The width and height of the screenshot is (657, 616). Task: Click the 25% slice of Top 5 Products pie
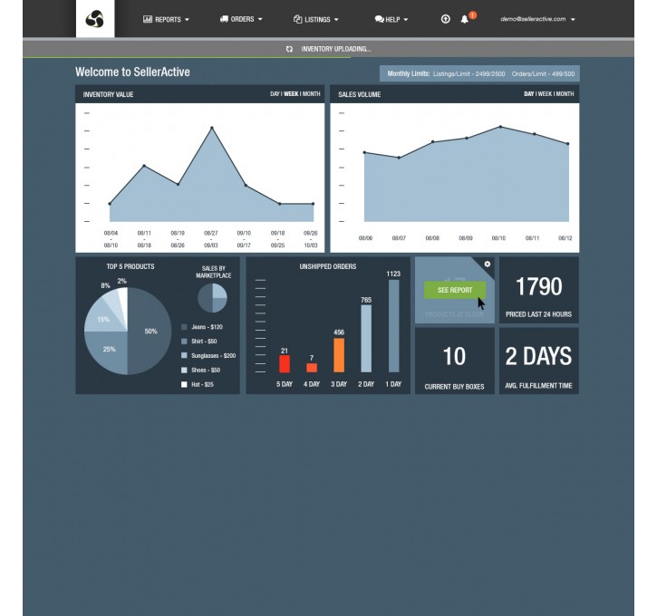click(109, 350)
